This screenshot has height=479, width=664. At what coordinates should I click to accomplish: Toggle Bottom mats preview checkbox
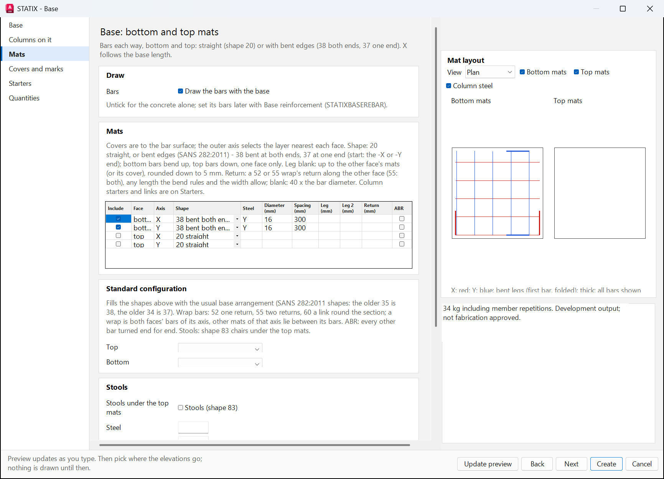(522, 72)
